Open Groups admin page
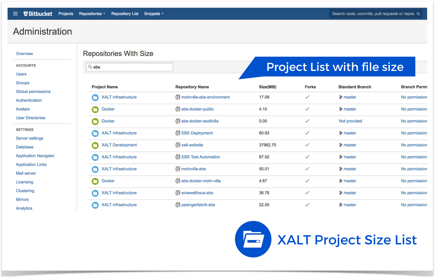The width and height of the screenshot is (437, 279). point(23,83)
